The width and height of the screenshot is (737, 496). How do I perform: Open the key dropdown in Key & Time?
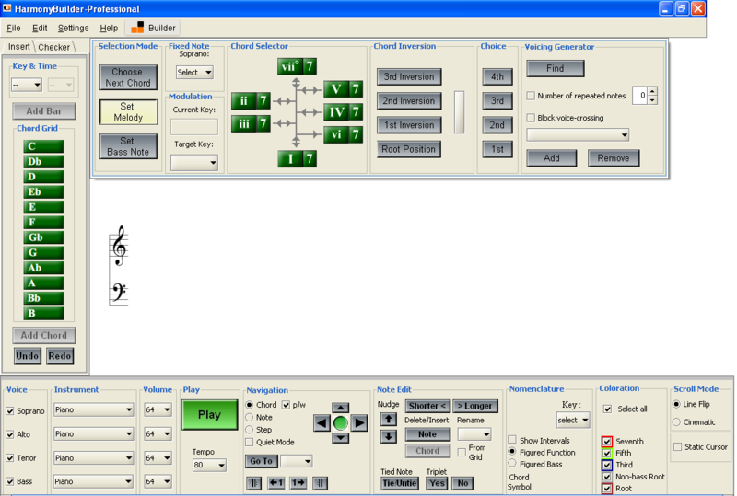[27, 85]
